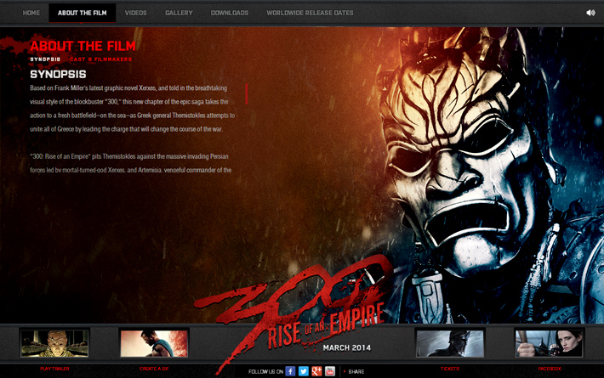Click the Facebook text link at bottom right
Screen dimensions: 604x378
point(550,369)
